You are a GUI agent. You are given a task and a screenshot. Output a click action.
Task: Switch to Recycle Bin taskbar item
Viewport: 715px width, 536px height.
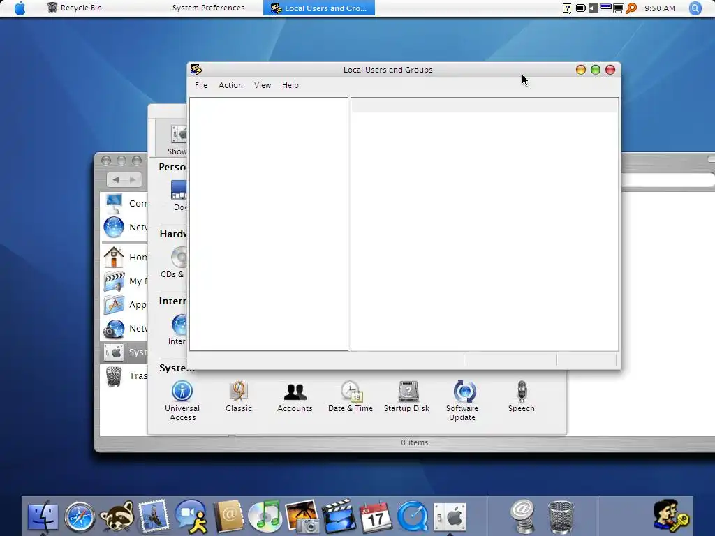click(75, 8)
